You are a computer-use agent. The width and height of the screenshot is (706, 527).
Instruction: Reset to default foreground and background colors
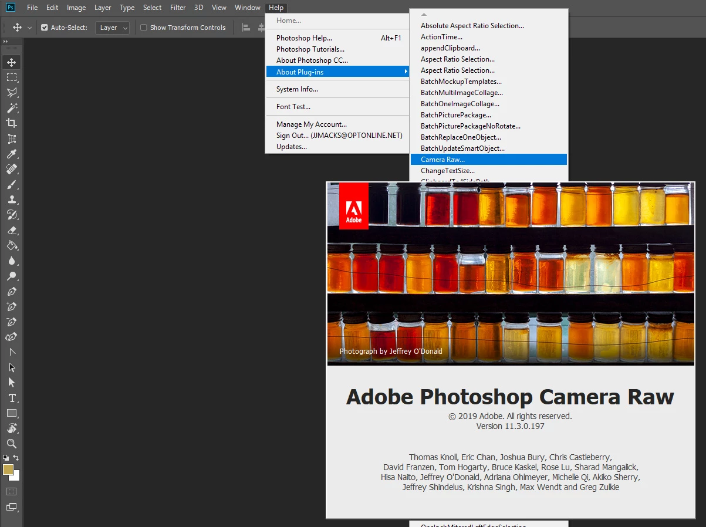coord(5,458)
